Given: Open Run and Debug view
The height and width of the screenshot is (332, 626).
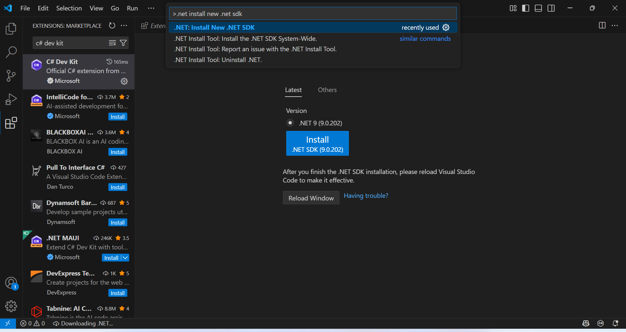Looking at the screenshot, I should coord(11,99).
